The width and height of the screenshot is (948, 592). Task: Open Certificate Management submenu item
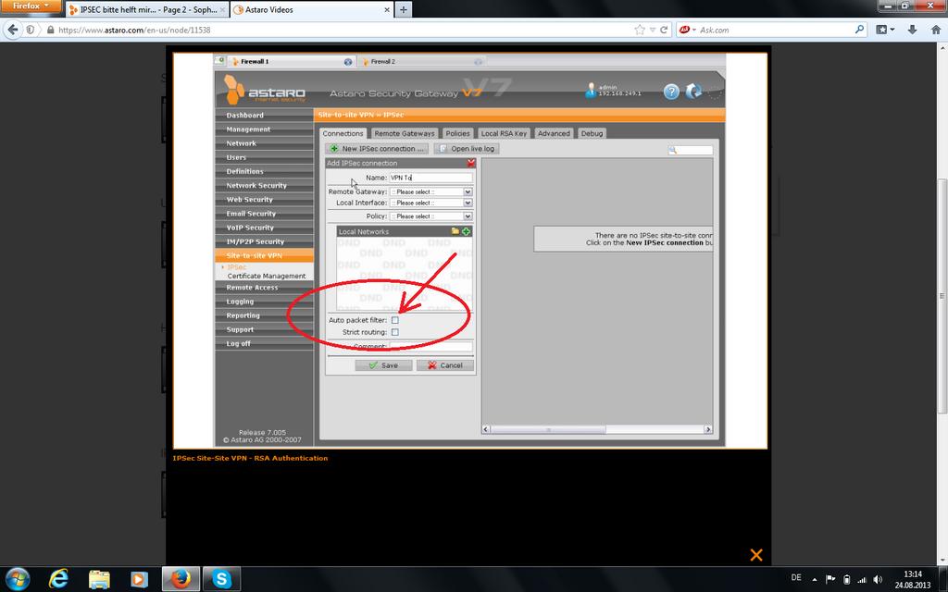267,276
